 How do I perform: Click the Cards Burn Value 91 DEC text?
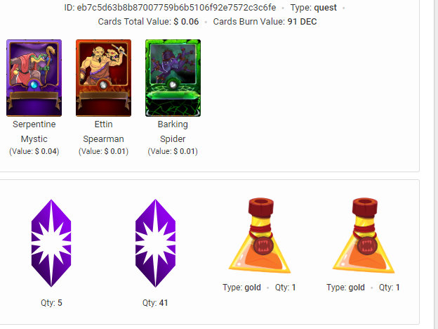coord(265,22)
